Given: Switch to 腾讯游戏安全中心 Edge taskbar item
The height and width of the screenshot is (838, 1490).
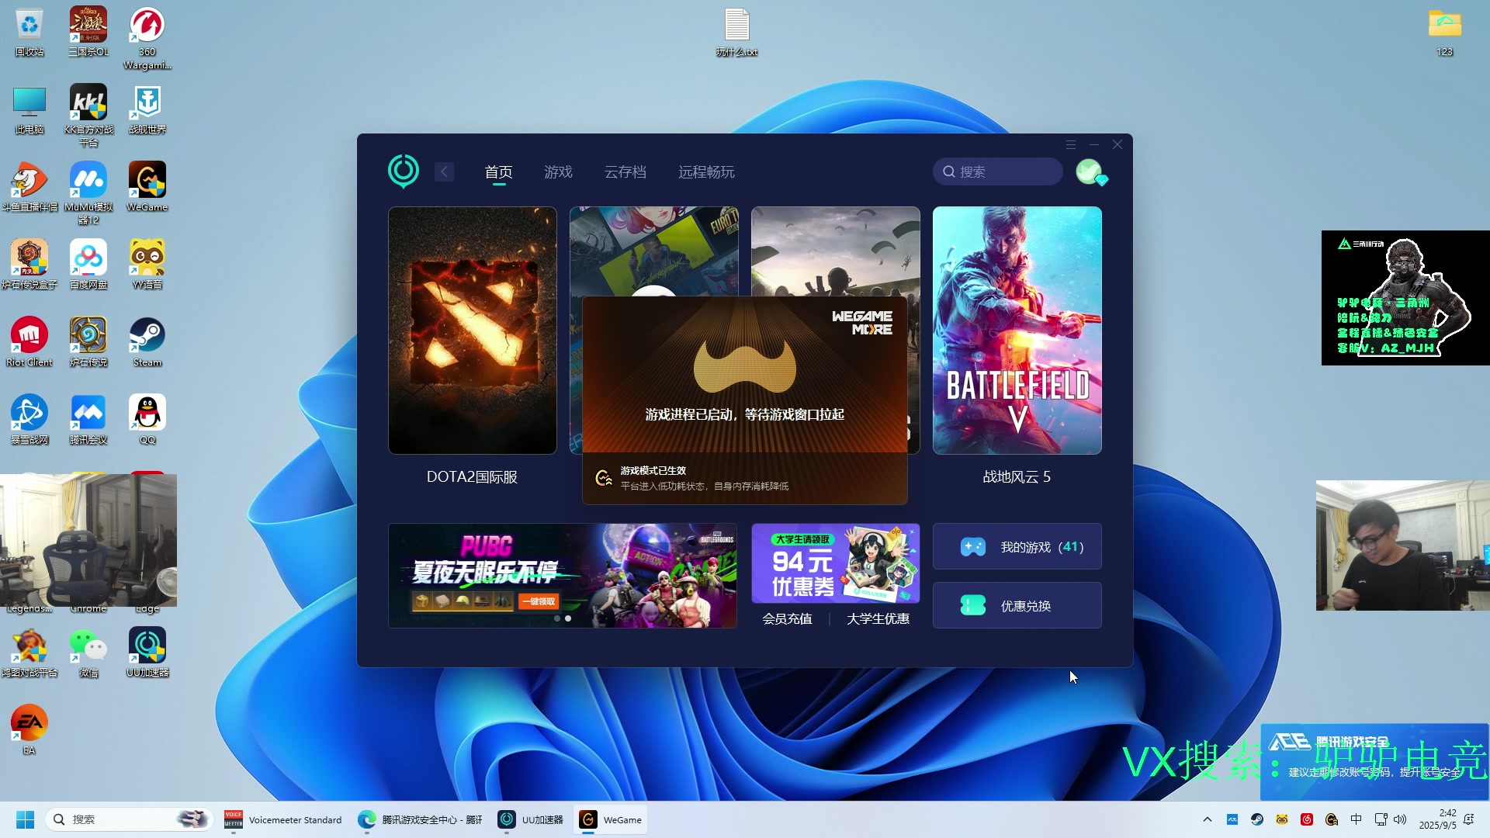Looking at the screenshot, I should (x=420, y=819).
